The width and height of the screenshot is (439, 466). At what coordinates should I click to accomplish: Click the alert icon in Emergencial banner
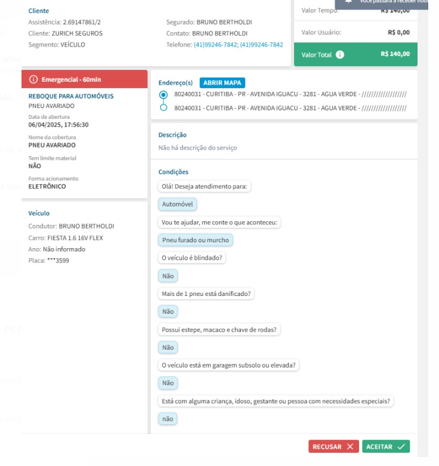click(x=33, y=79)
